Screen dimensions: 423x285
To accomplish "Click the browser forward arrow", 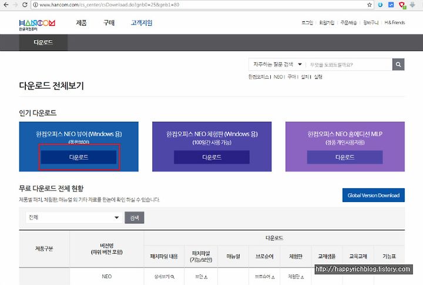I will (15, 5).
